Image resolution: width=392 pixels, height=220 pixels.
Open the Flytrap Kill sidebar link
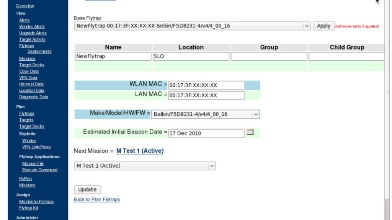(x=31, y=208)
